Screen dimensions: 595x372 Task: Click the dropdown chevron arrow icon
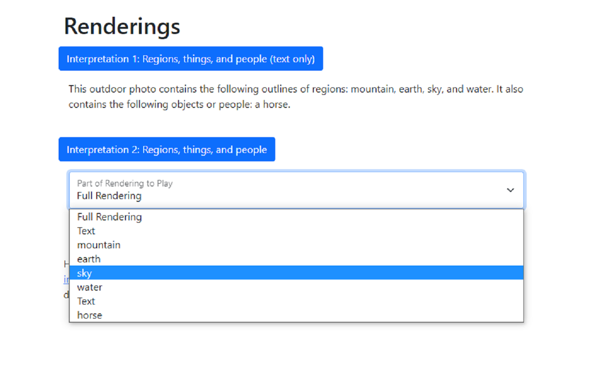click(x=510, y=190)
